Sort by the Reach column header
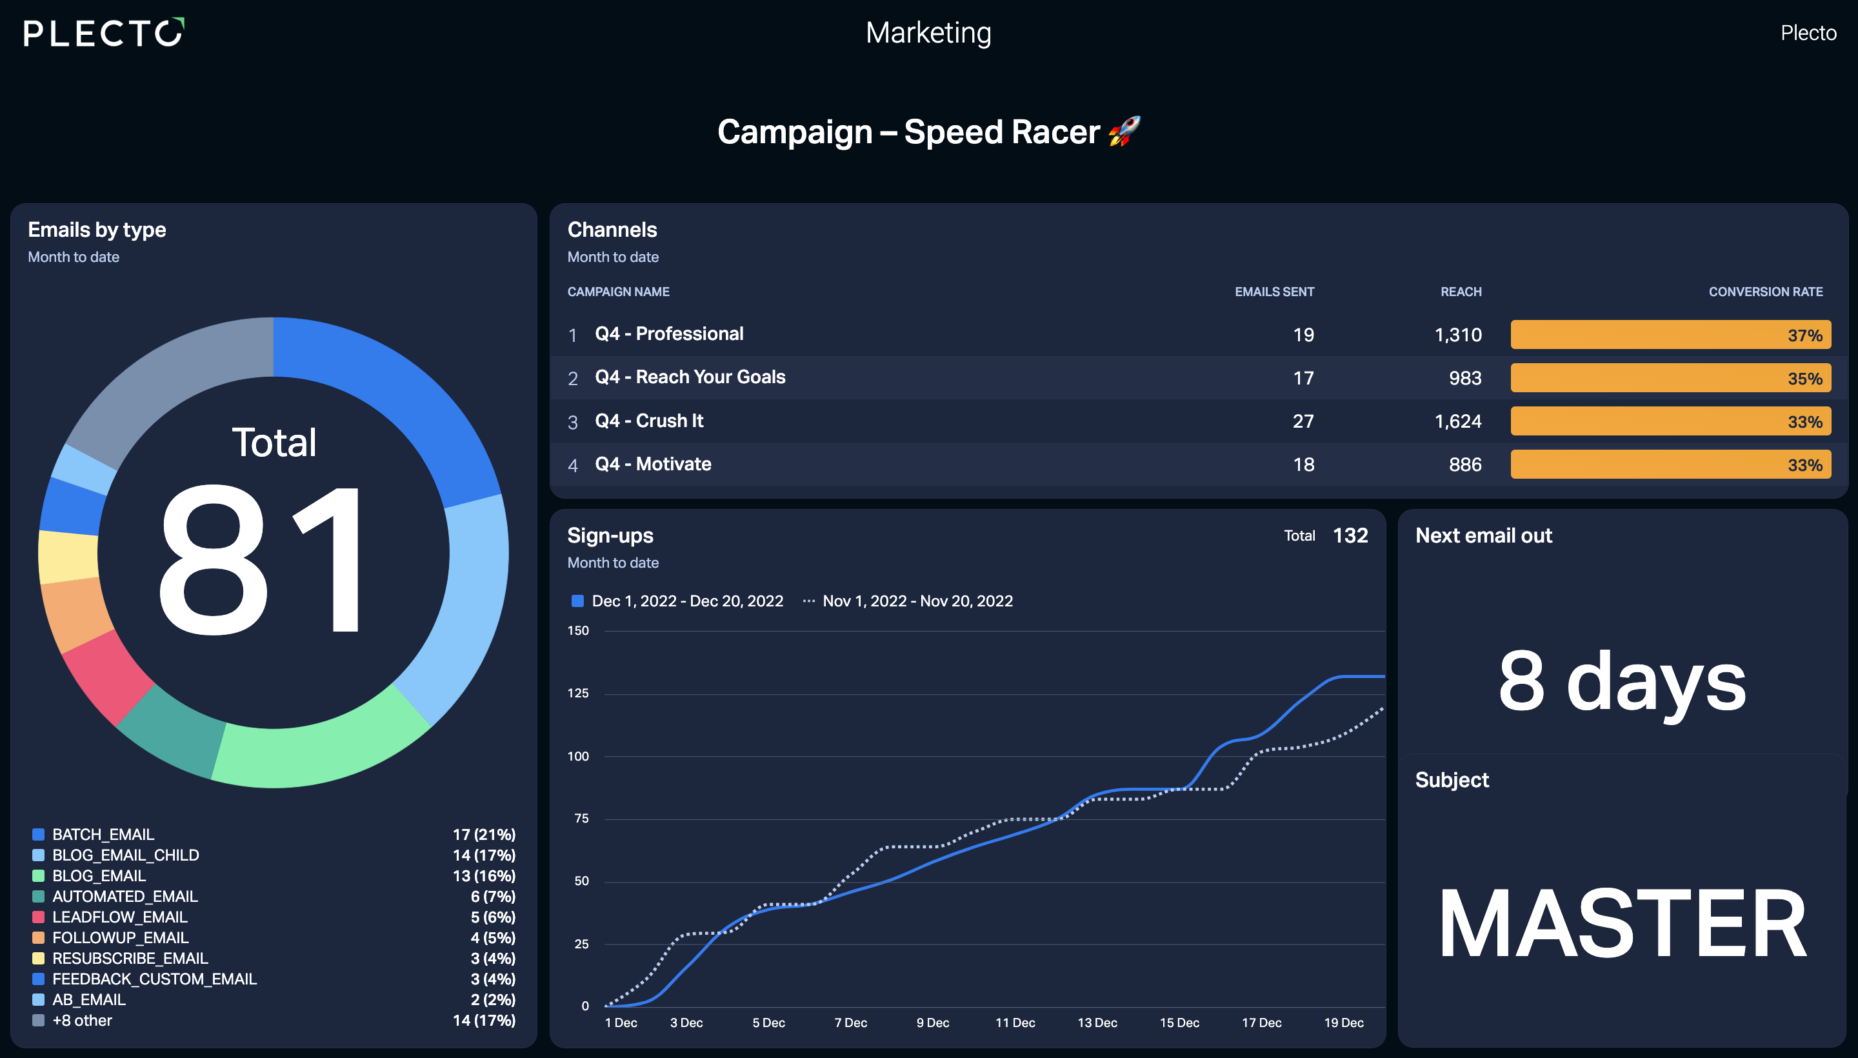Image resolution: width=1858 pixels, height=1058 pixels. pyautogui.click(x=1461, y=292)
